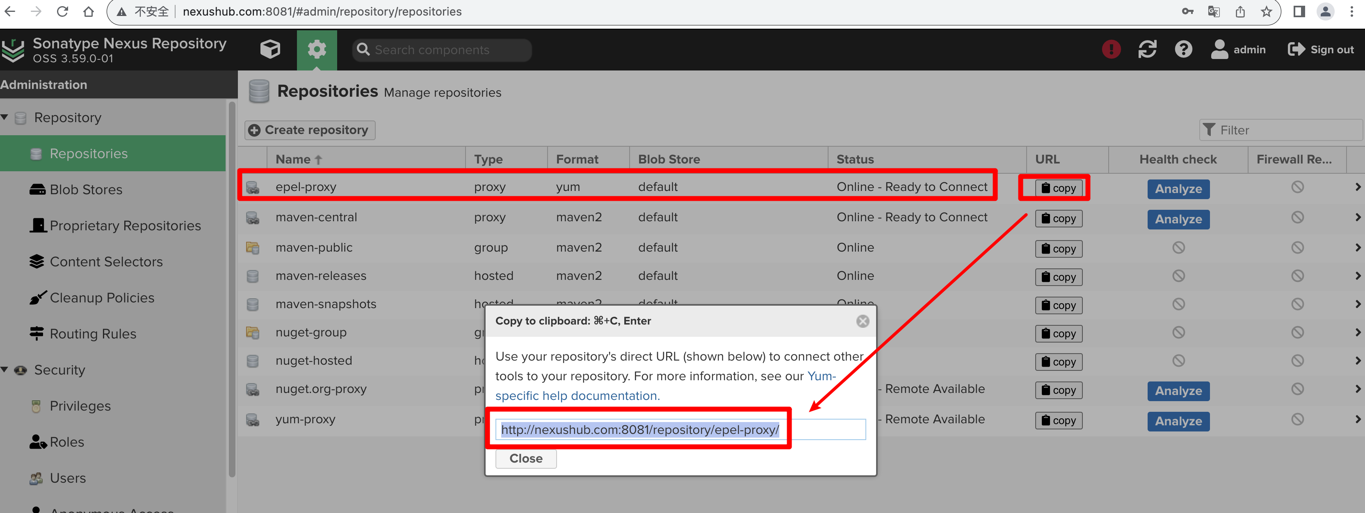Expand the epel-proxy row chevron
This screenshot has width=1365, height=513.
tap(1357, 187)
